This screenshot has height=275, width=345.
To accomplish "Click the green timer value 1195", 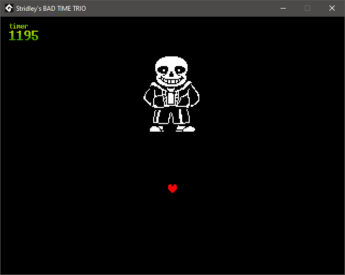I will pyautogui.click(x=24, y=35).
